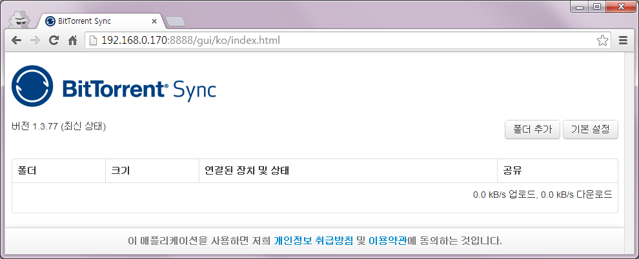Click the Forward navigation arrow

(35, 40)
